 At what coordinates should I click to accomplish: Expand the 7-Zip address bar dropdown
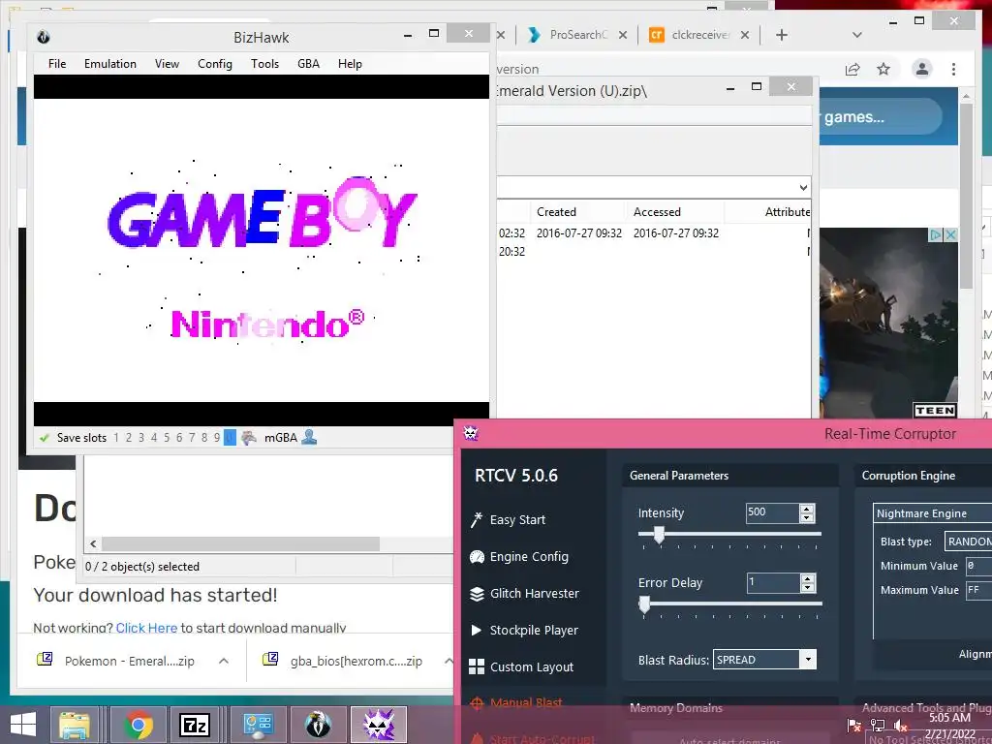(803, 187)
